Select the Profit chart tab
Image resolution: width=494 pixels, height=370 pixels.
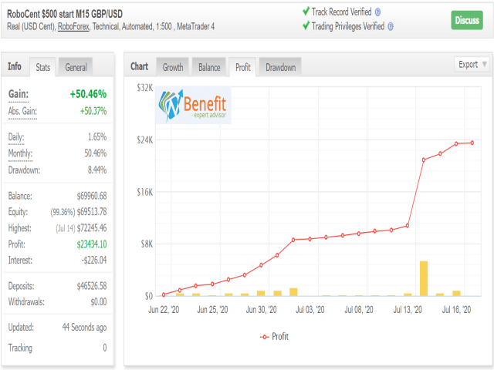click(243, 67)
